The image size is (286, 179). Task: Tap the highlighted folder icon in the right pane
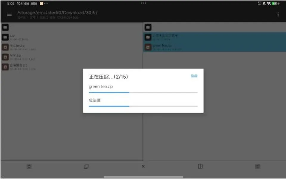click(x=148, y=37)
